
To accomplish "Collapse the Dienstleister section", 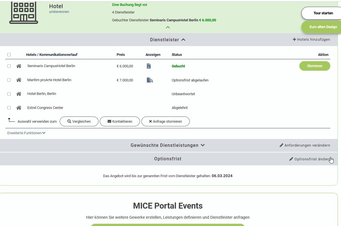I will pos(168,40).
